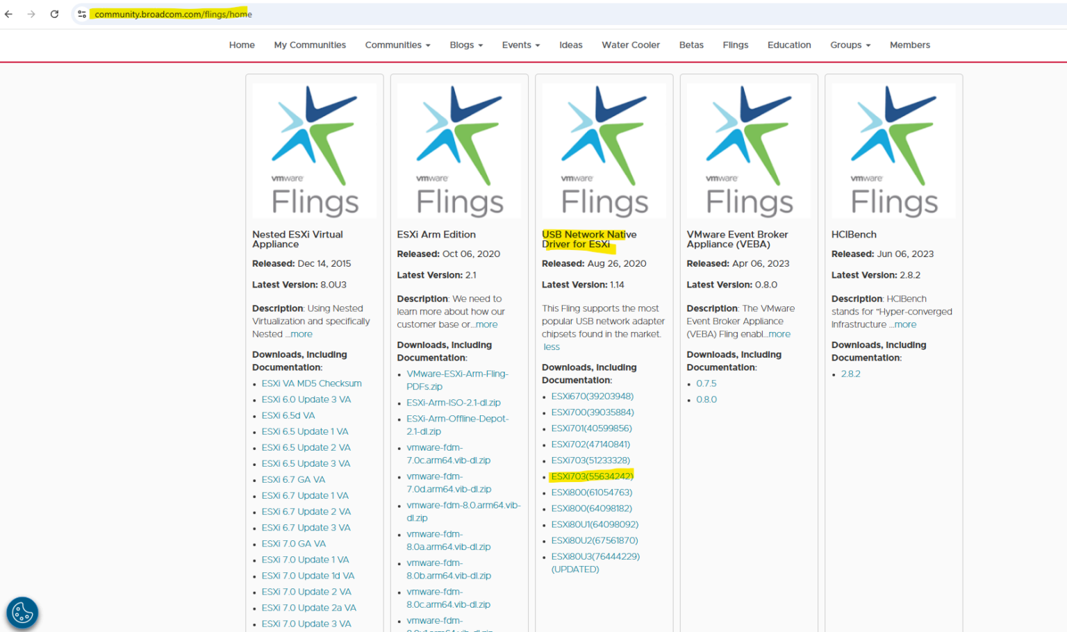Screen dimensions: 1067x632
Task: Download the highlighted ESXi703(55634242) driver
Action: pyautogui.click(x=591, y=476)
